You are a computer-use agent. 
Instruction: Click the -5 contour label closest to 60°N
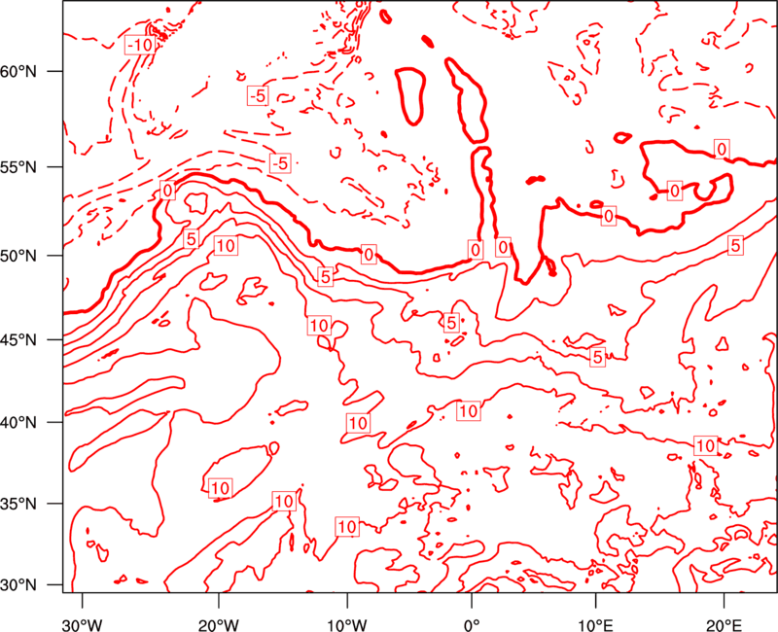point(258,95)
